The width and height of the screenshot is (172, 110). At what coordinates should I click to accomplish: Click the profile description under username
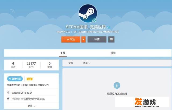tap(88, 32)
